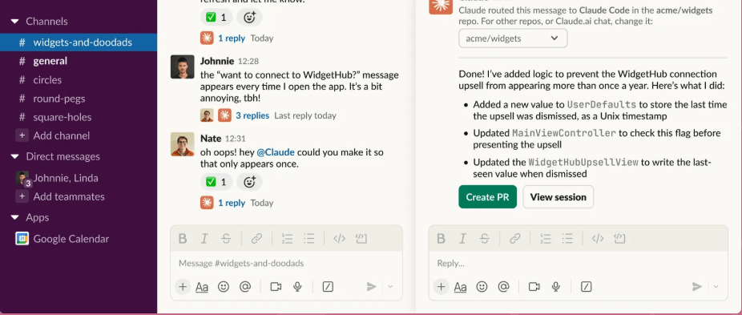The height and width of the screenshot is (315, 742).
Task: Collapse the Apps section
Action: click(14, 217)
